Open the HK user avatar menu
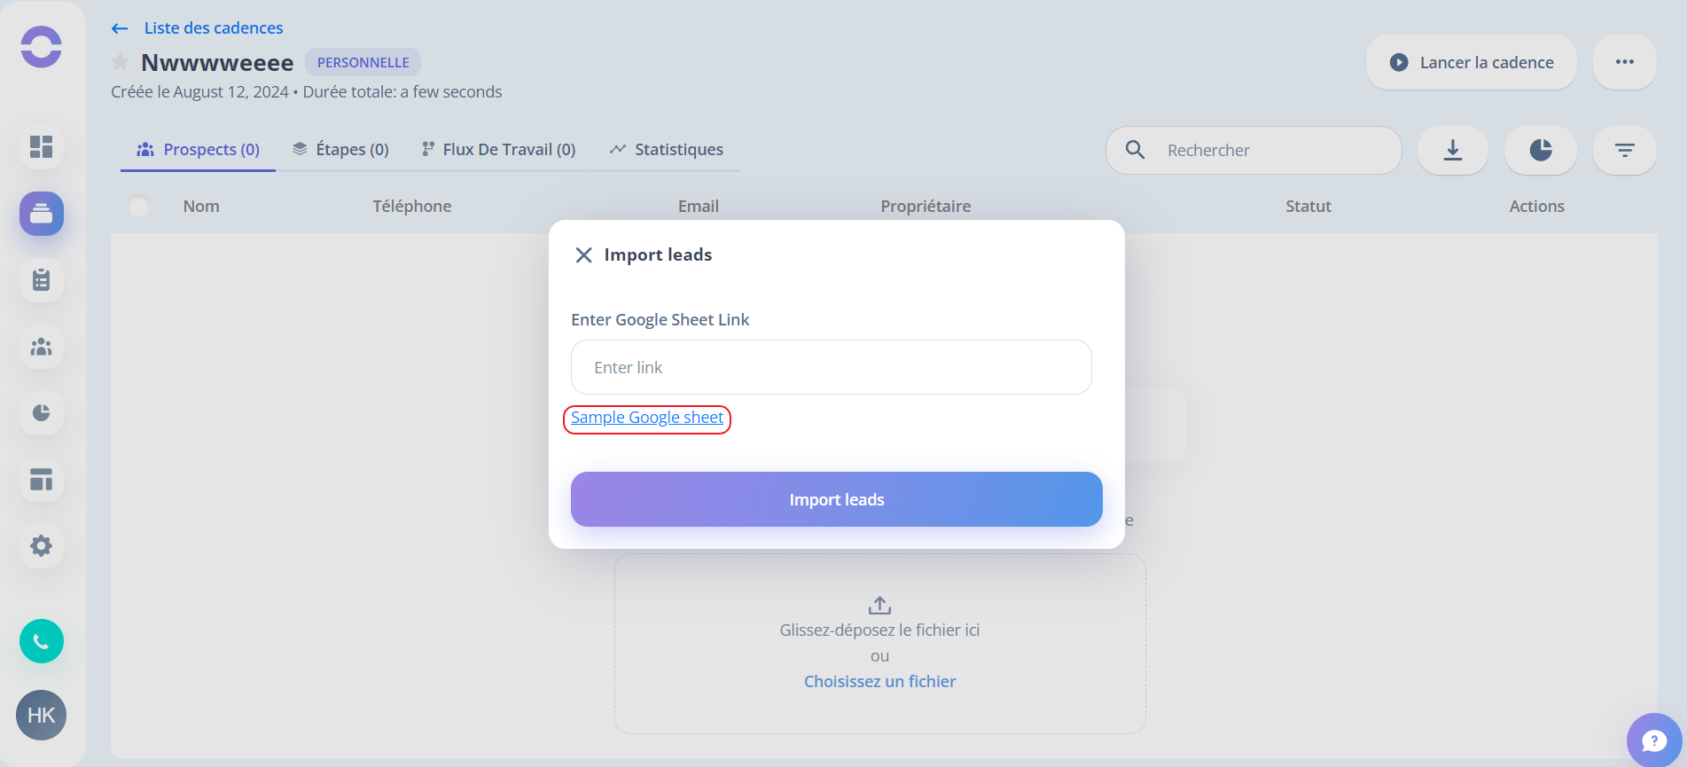This screenshot has height=767, width=1687. tap(42, 716)
